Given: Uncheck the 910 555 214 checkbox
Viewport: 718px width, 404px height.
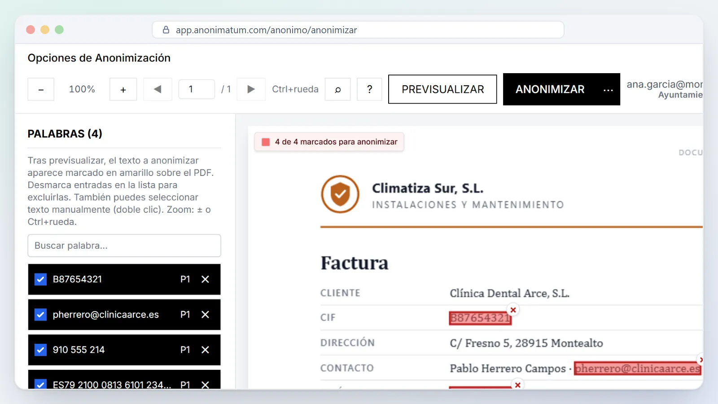Looking at the screenshot, I should click(40, 350).
